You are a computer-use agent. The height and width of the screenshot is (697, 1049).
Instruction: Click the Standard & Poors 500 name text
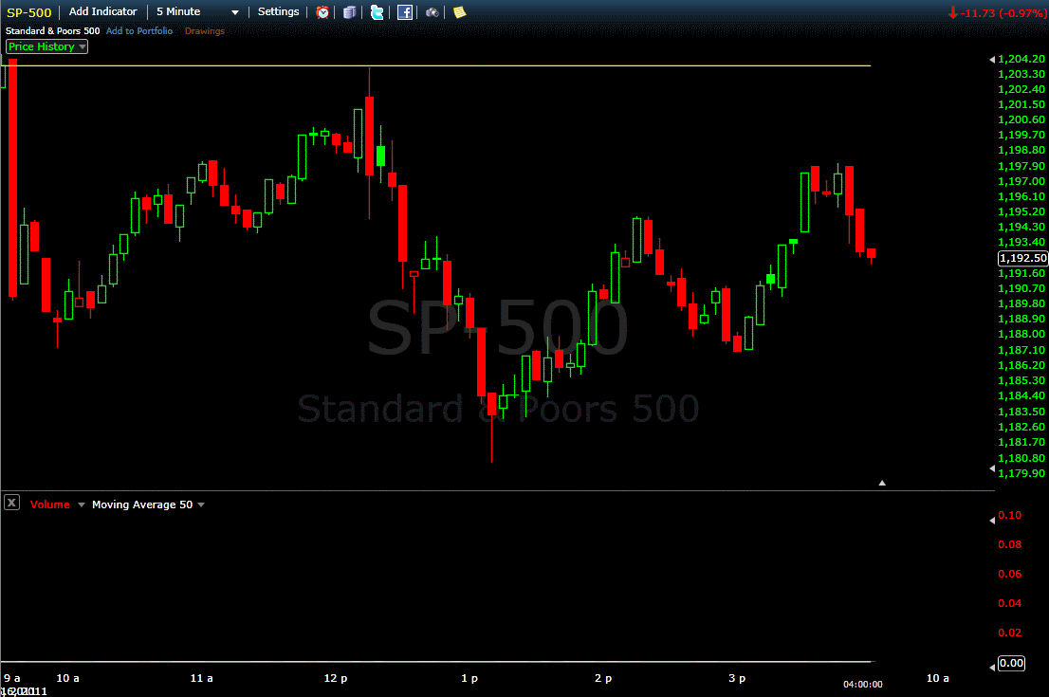click(x=53, y=30)
